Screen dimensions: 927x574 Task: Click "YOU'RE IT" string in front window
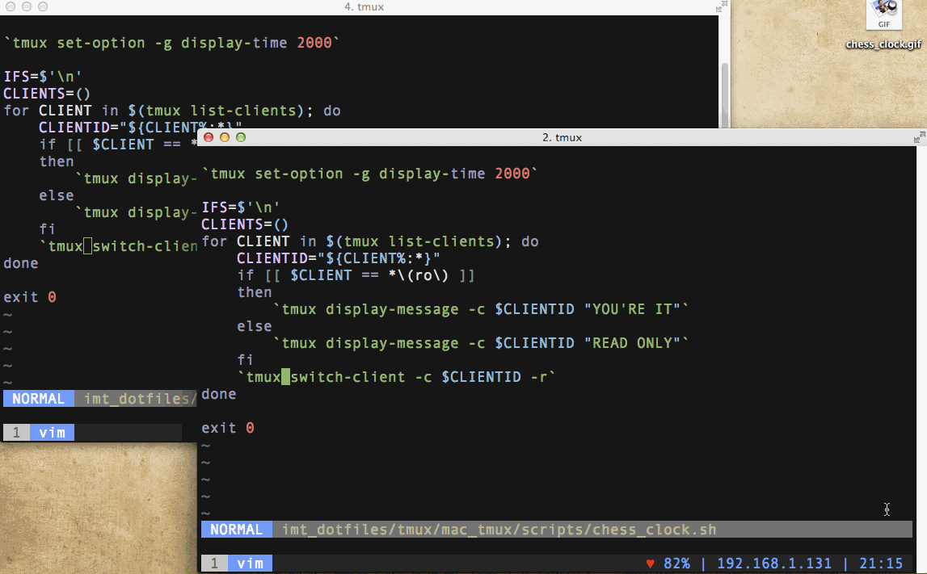point(632,309)
